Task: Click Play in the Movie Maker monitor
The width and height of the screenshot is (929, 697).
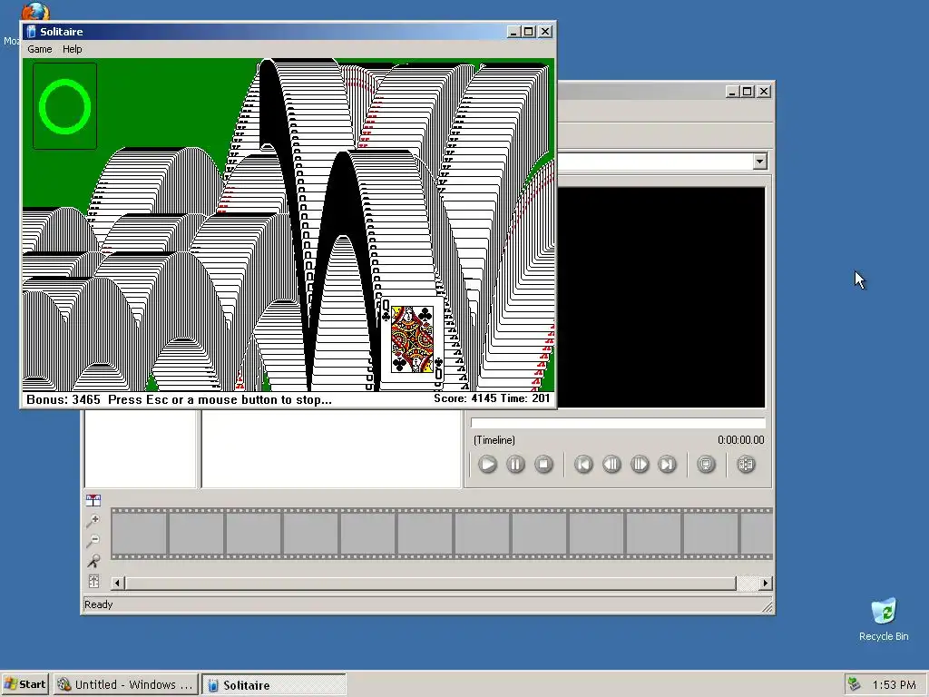Action: 487,464
